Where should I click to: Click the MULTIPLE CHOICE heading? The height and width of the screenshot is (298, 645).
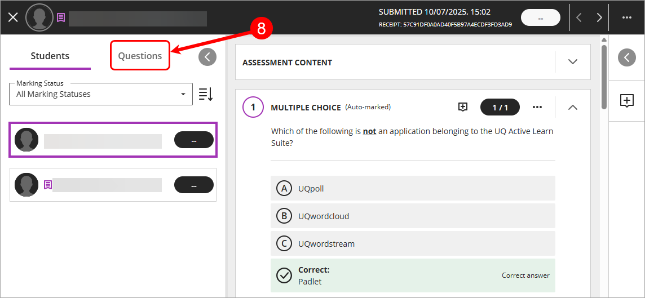tap(306, 108)
